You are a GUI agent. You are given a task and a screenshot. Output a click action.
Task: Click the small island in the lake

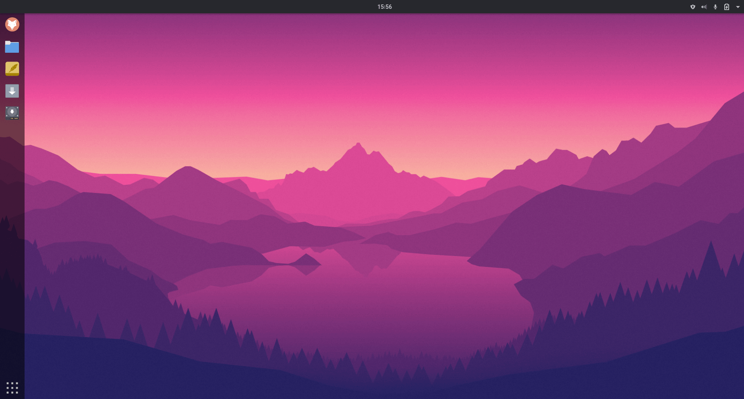click(x=306, y=260)
